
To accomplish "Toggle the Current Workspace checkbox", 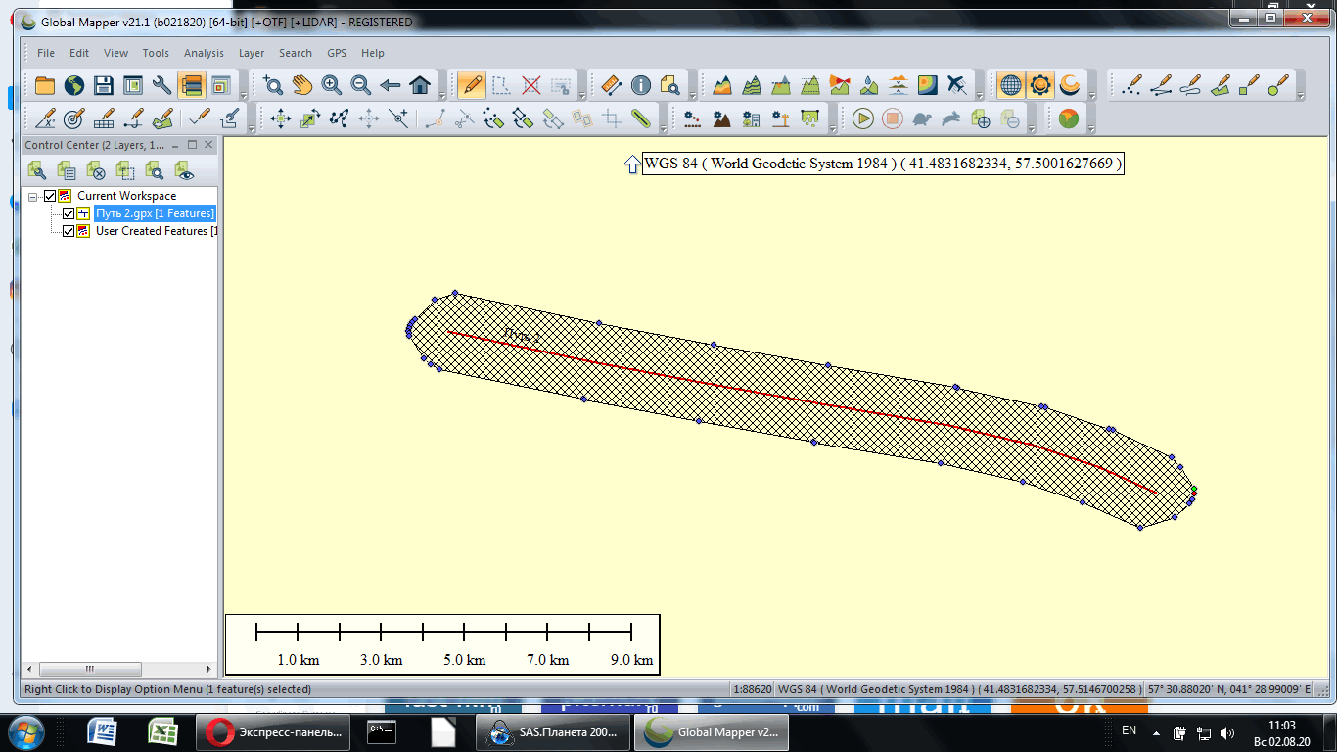I will coord(51,196).
